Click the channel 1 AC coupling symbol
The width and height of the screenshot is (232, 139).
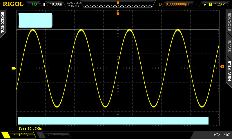pyautogui.click(x=14, y=135)
